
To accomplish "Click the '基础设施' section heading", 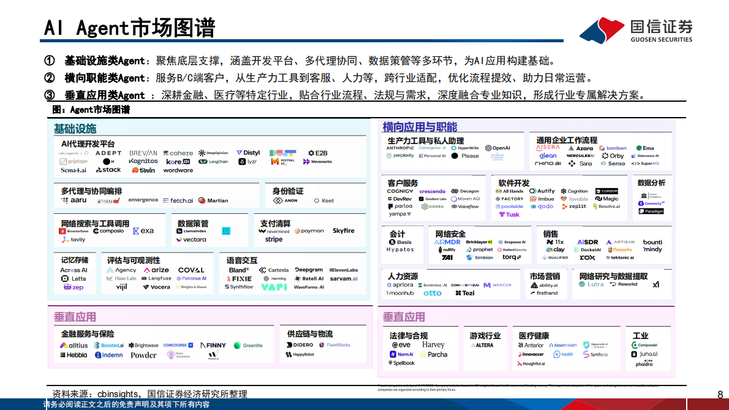I will (75, 129).
